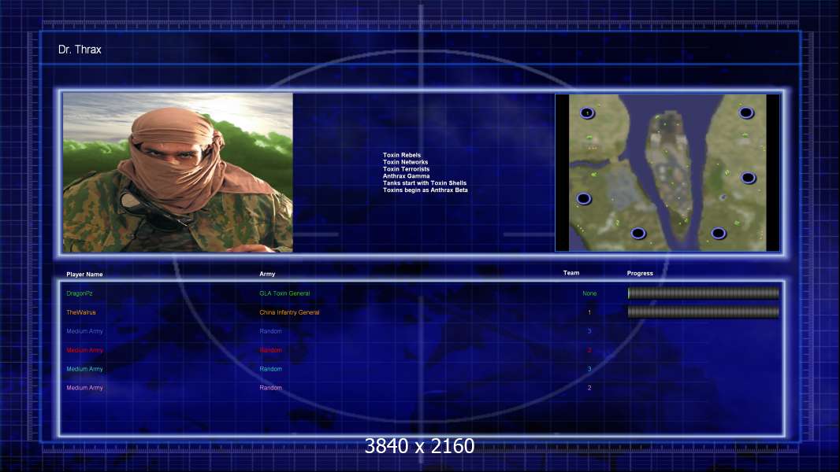Click the 'China Infantry General' army entry
This screenshot has height=472, width=840.
(289, 312)
